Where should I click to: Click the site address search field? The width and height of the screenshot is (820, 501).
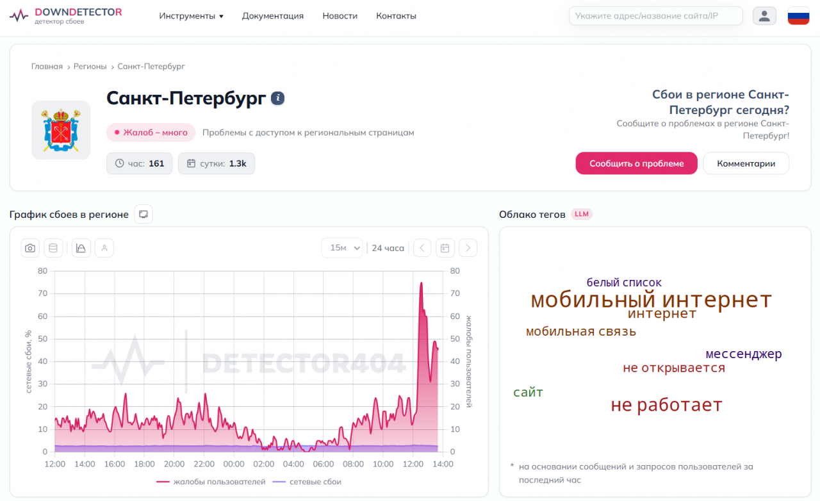pyautogui.click(x=655, y=16)
